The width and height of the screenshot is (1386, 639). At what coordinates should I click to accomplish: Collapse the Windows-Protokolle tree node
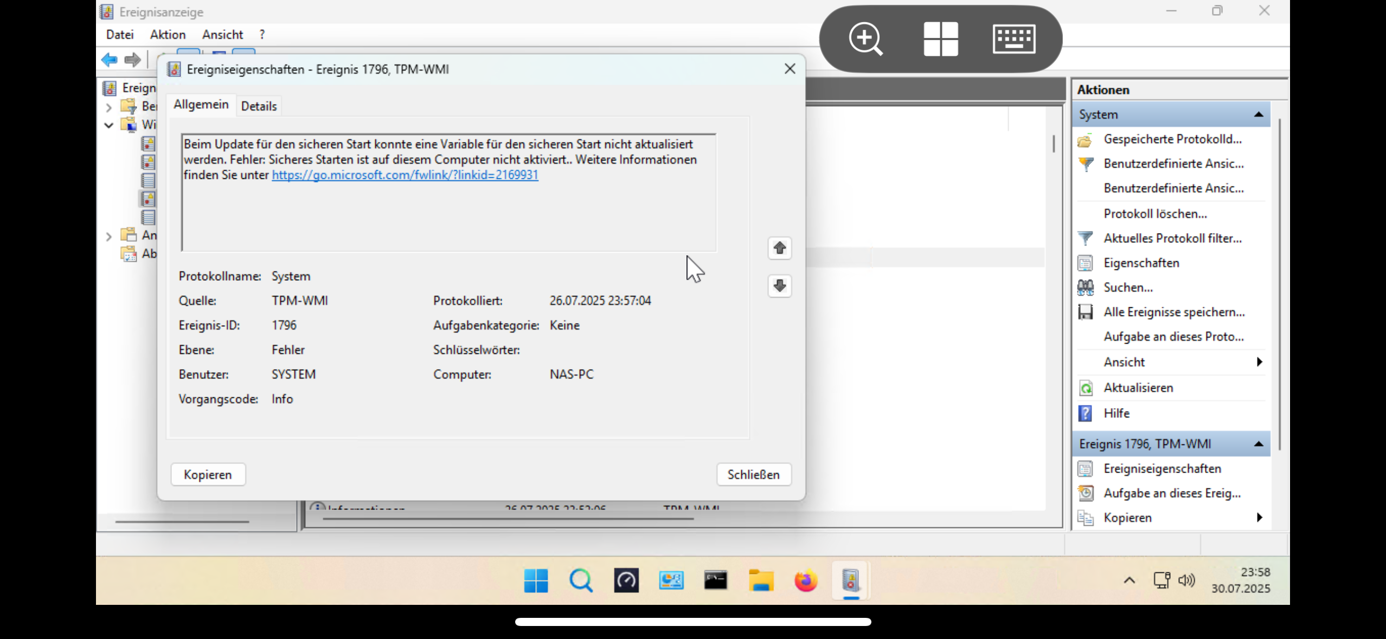[x=108, y=125]
